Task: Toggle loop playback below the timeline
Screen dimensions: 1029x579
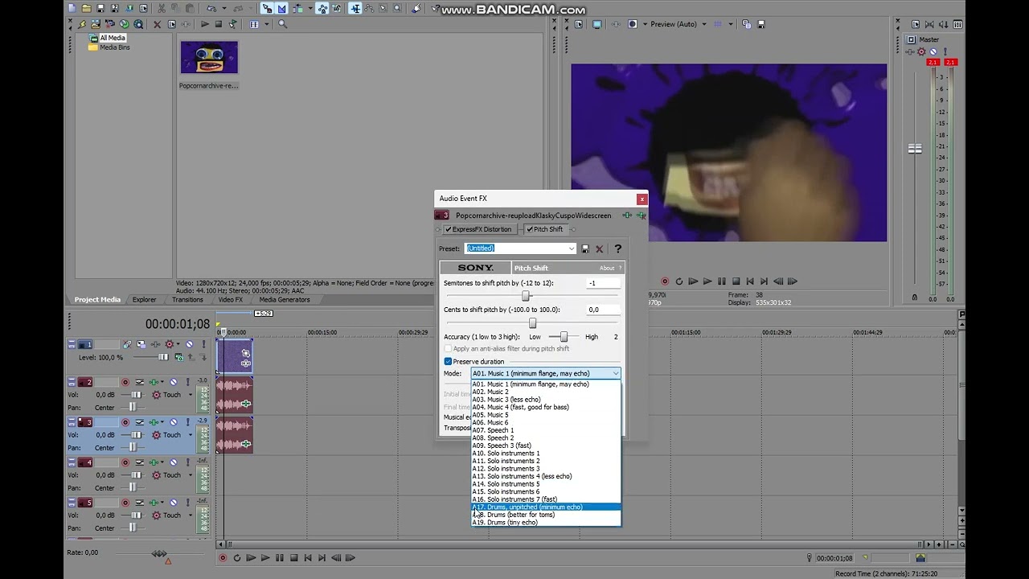Action: (x=236, y=558)
